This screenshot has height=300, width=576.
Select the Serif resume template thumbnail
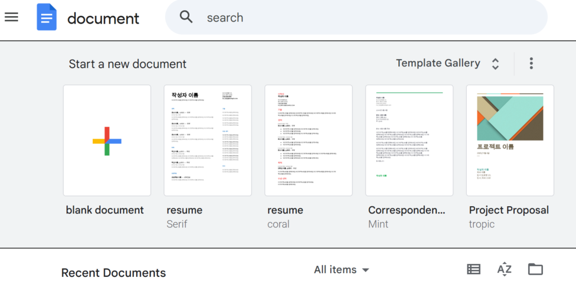[208, 140]
